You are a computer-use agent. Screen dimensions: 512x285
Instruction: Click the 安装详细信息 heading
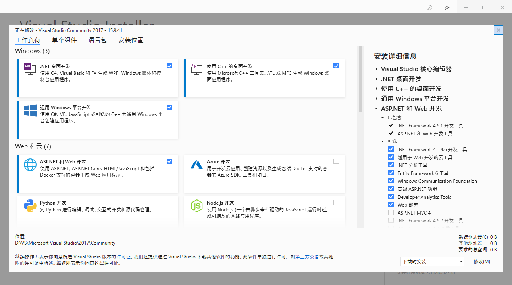pos(395,56)
